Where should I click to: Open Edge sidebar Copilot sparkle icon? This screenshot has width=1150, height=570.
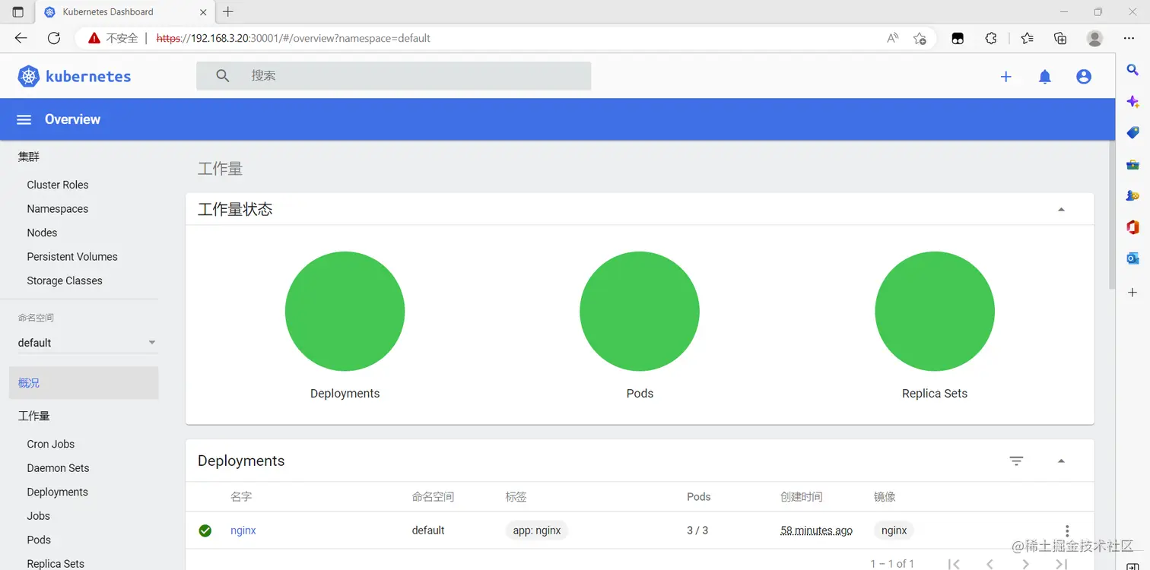(1133, 102)
